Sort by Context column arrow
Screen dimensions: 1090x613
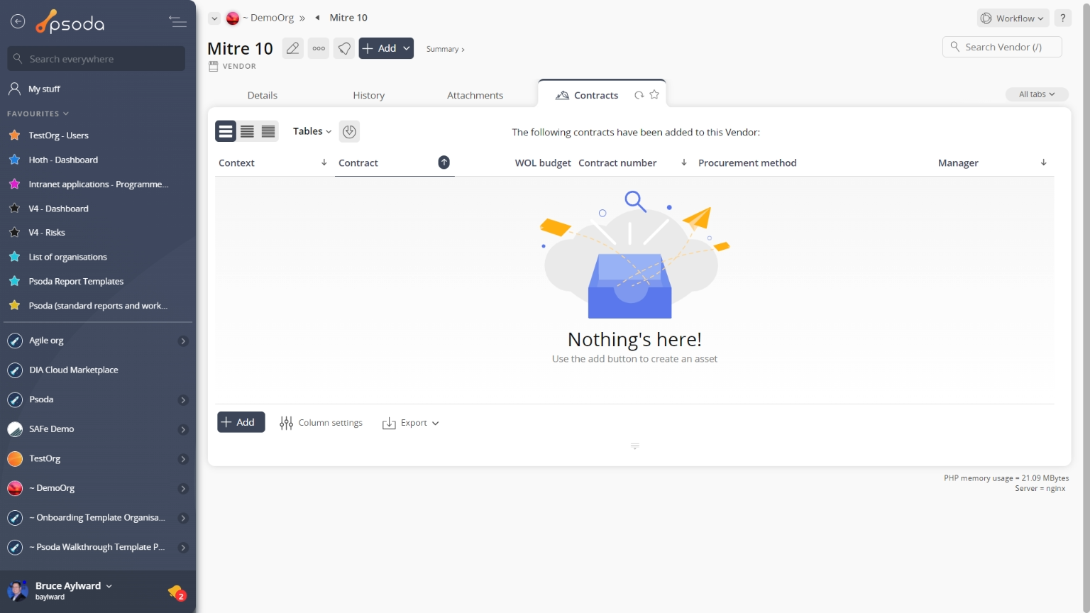[324, 162]
